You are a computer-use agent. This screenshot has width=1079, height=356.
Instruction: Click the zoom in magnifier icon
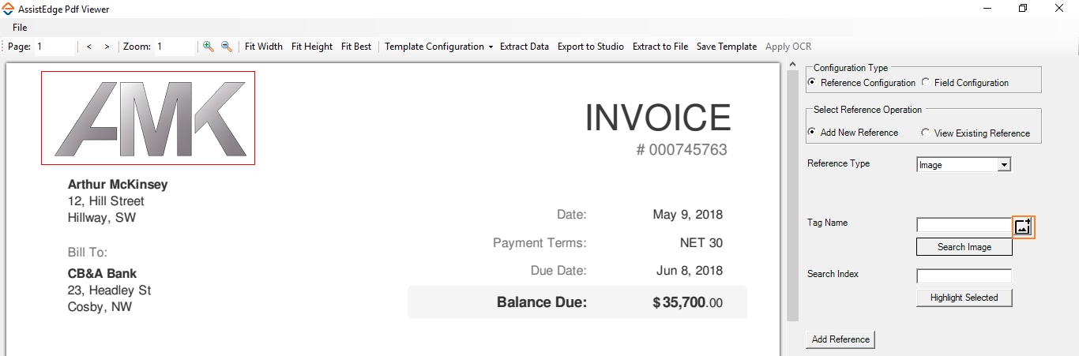(x=209, y=47)
